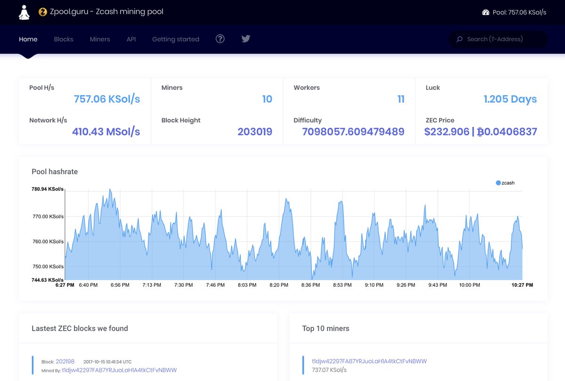Open the question mark help icon
Viewport: 565px width, 381px height.
click(220, 39)
